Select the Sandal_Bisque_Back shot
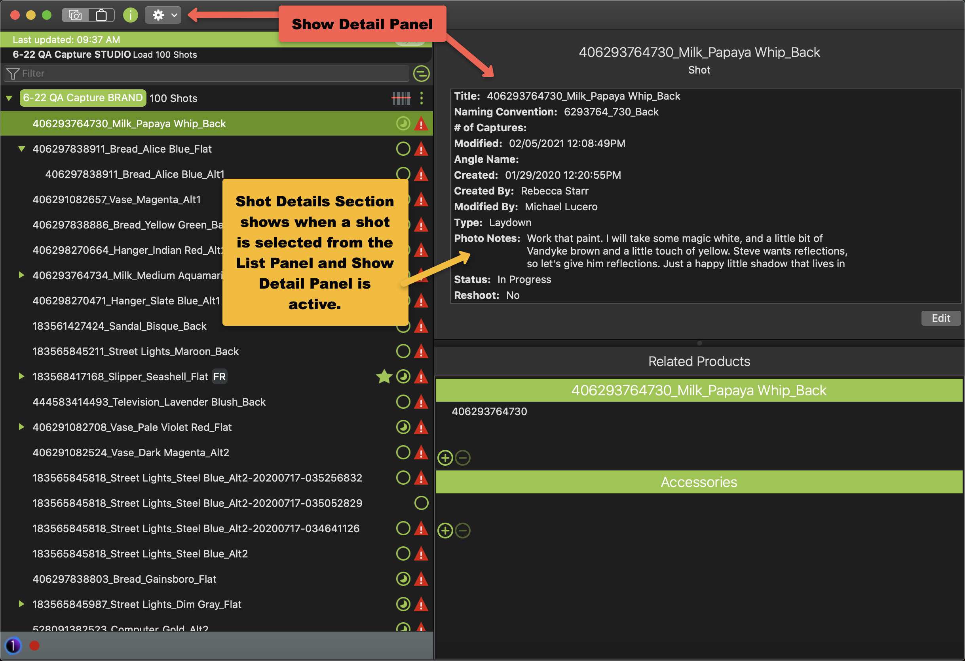The height and width of the screenshot is (661, 965). point(119,327)
